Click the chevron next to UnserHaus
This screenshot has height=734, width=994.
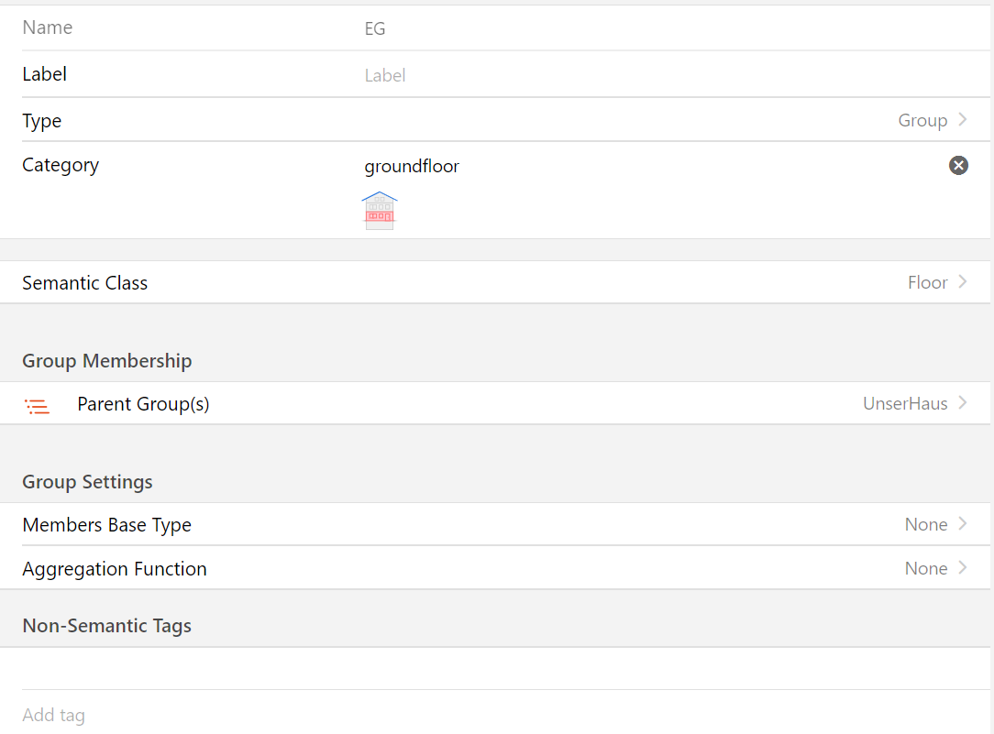pyautogui.click(x=963, y=403)
